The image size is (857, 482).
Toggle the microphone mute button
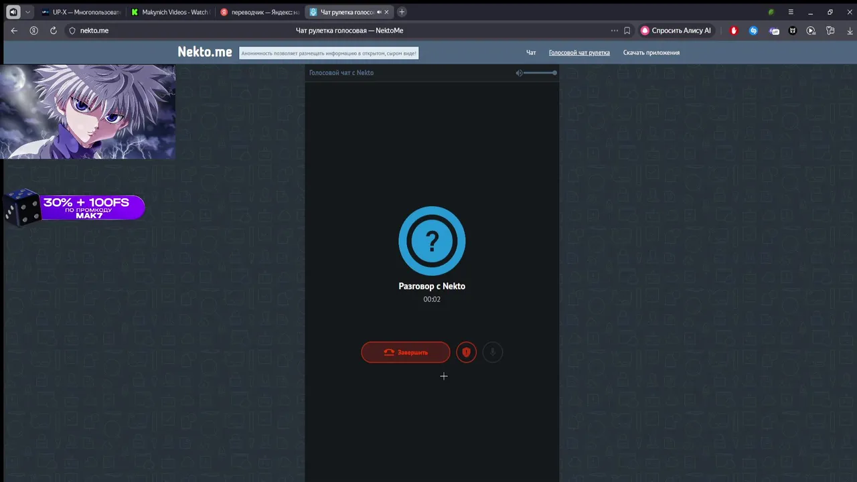[x=493, y=352]
